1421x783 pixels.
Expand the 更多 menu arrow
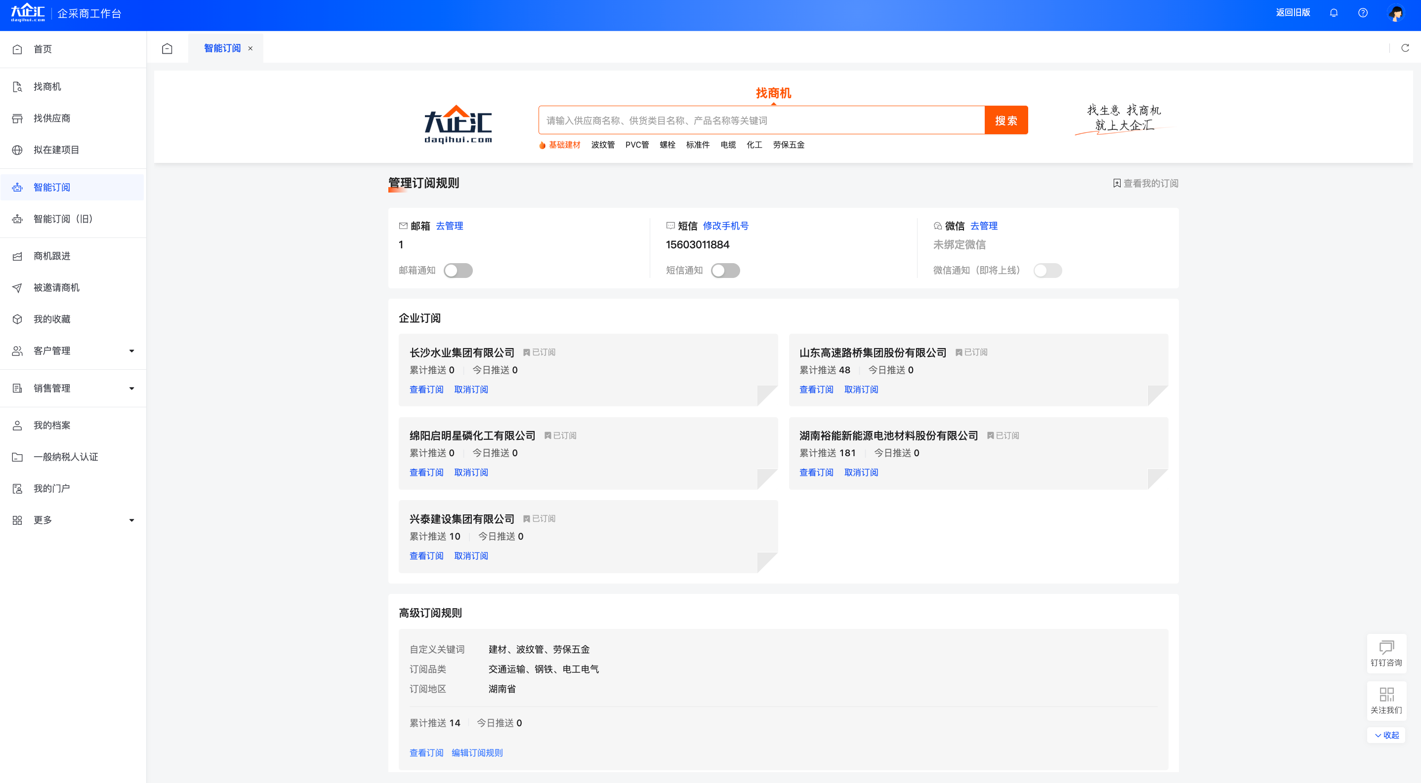tap(131, 520)
